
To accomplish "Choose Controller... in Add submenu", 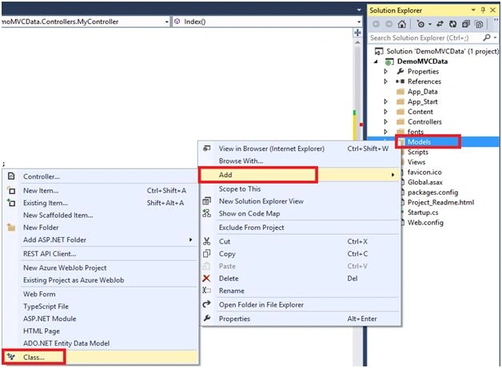I will [x=100, y=176].
